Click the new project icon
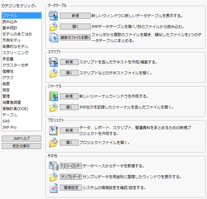Screen dimensions: 207x199 click(x=53, y=131)
